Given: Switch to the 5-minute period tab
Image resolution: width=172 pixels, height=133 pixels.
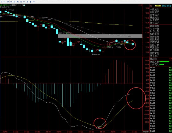Looking at the screenshot, I should click(x=1, y=1).
